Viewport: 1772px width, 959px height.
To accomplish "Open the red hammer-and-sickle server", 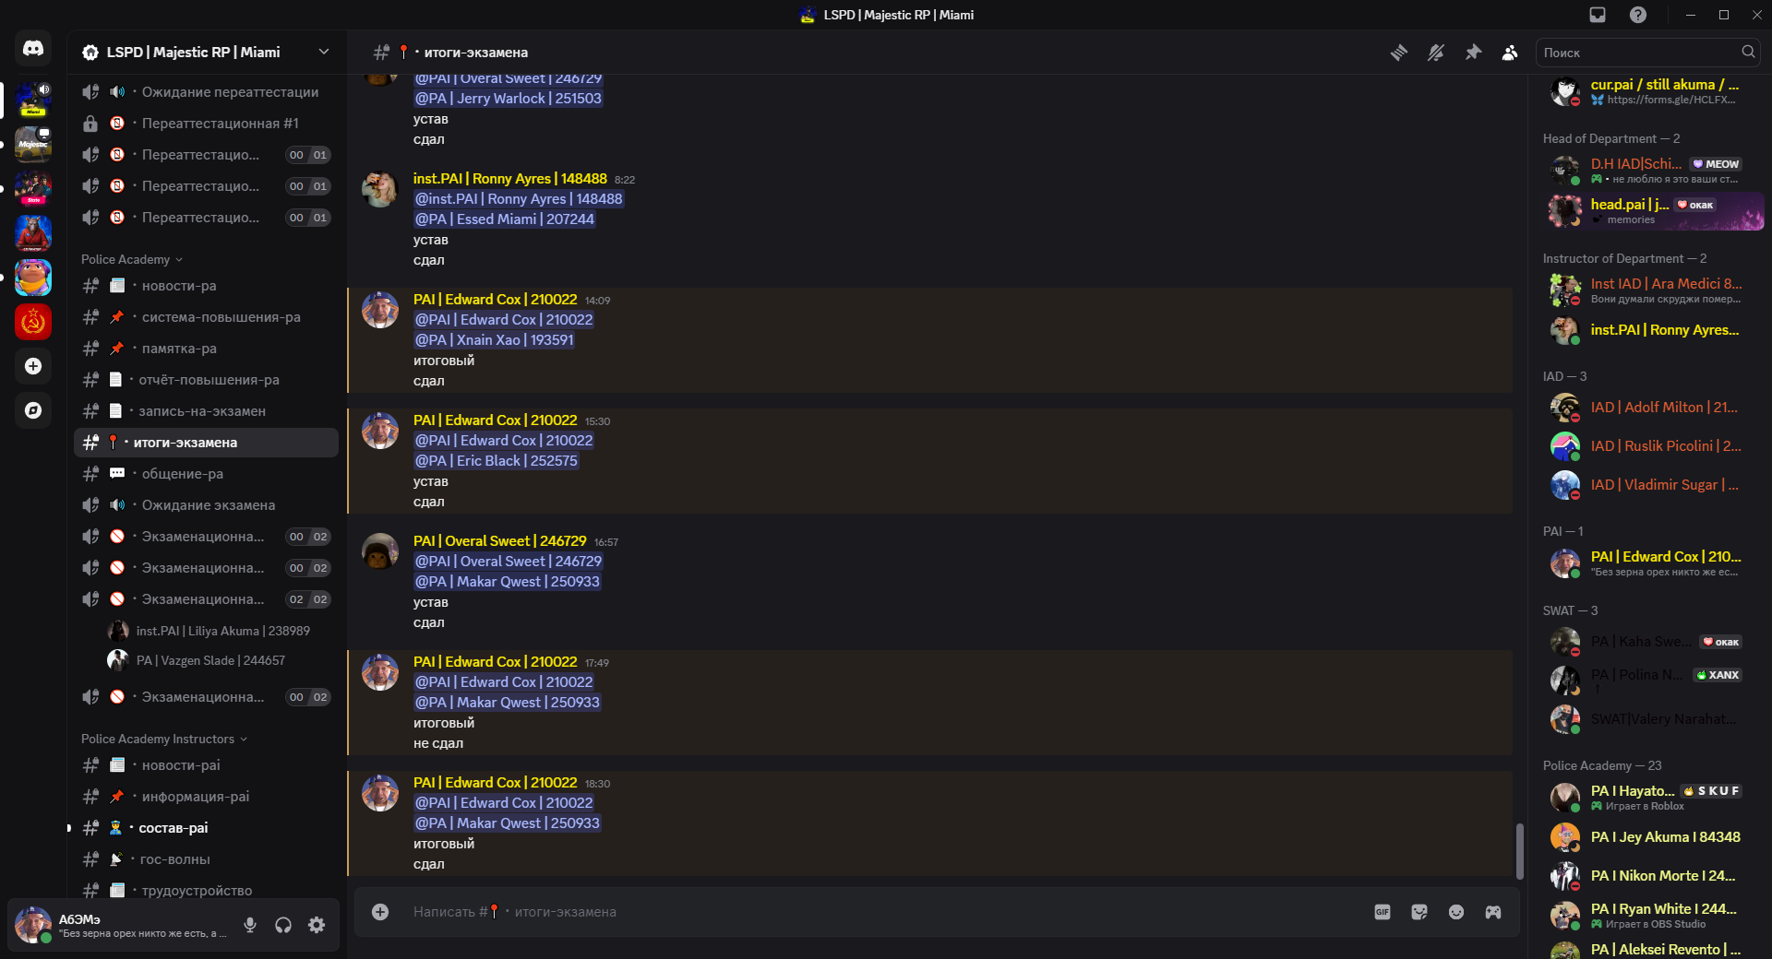I will click(33, 322).
